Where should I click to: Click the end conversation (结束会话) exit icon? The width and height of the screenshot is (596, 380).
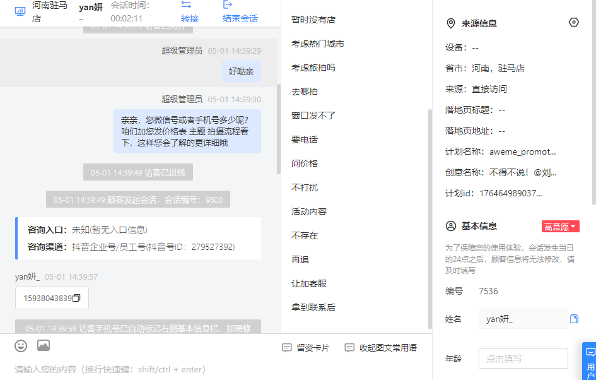(x=227, y=4)
